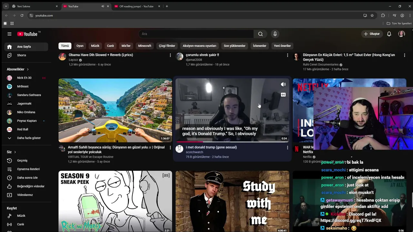
Task: Expand the Siz section arrow
Action: click(15, 152)
